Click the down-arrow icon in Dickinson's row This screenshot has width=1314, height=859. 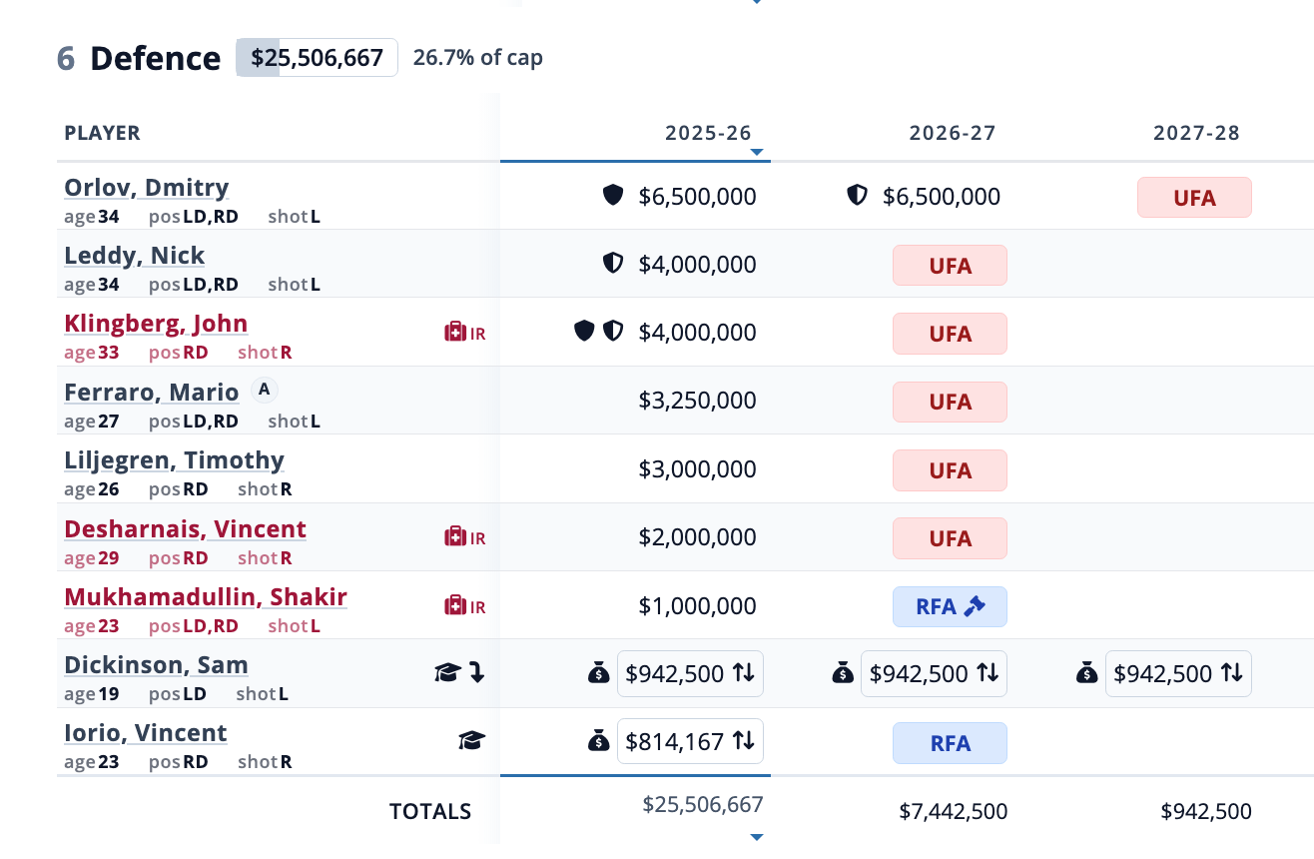(477, 672)
